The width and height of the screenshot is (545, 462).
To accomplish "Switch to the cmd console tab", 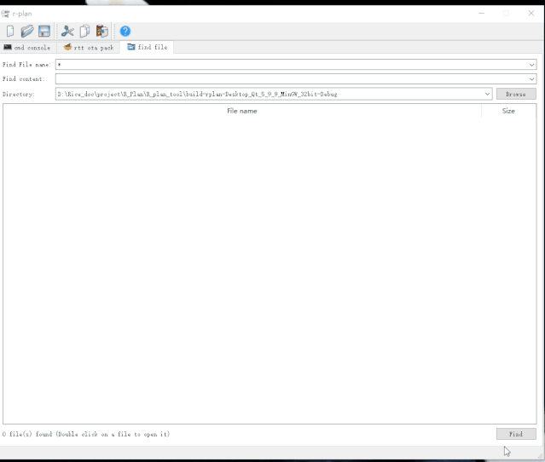I will click(x=27, y=47).
